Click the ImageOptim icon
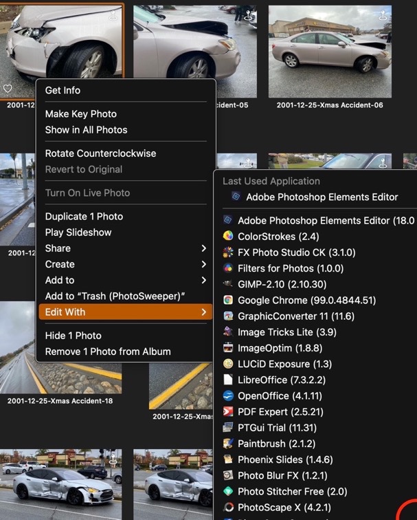Viewport: 417px width, 520px height. point(228,347)
